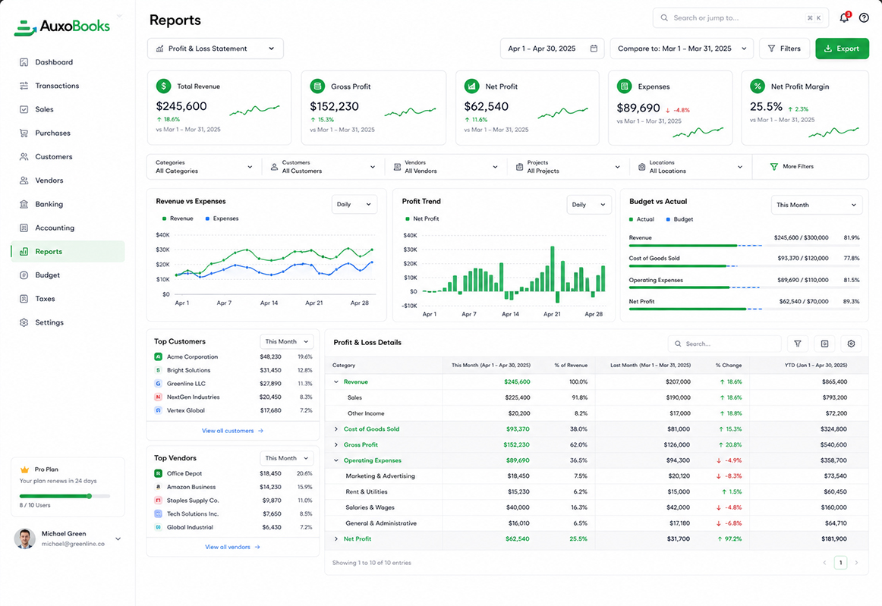Expand the Gross Profit row
Screen dimensions: 882x606
point(336,444)
